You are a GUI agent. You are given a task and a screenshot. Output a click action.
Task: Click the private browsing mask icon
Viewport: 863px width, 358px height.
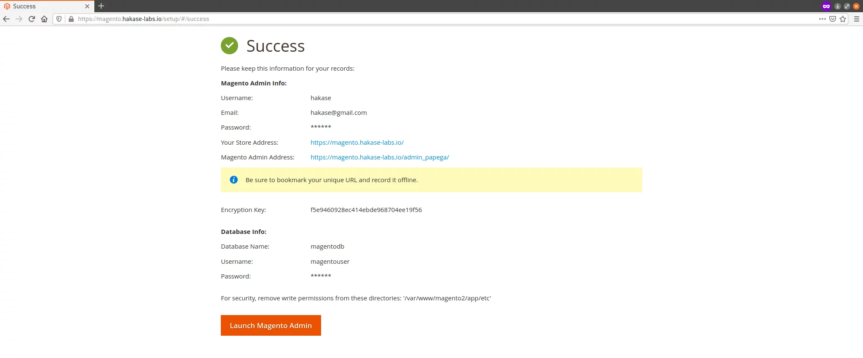(826, 6)
